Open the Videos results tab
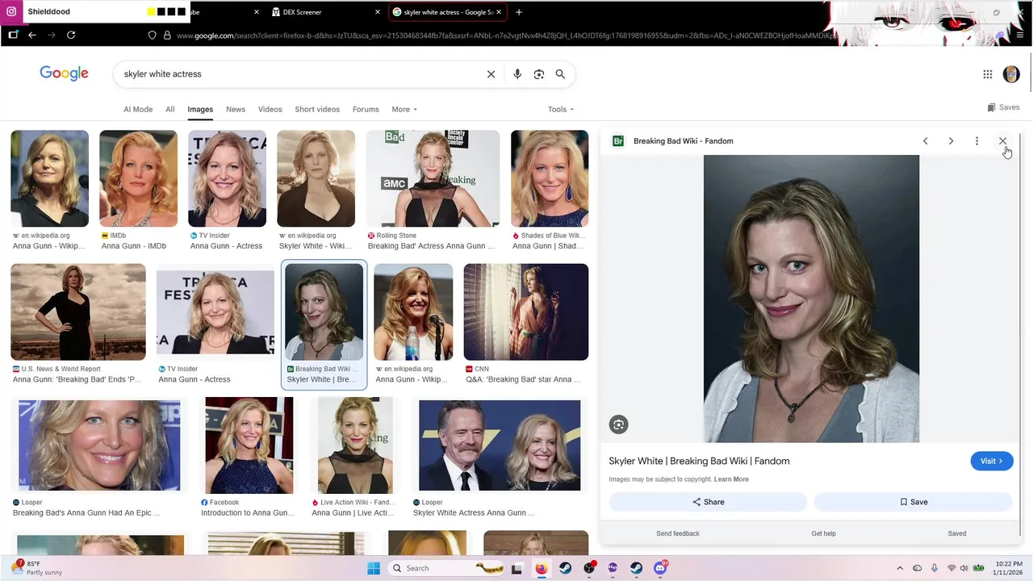Screen dimensions: 1033x581 pos(270,110)
